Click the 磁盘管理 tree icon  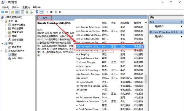point(9,47)
